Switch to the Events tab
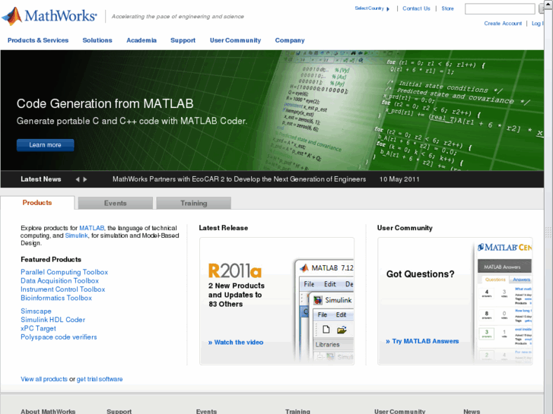The image size is (553, 414). tap(116, 203)
